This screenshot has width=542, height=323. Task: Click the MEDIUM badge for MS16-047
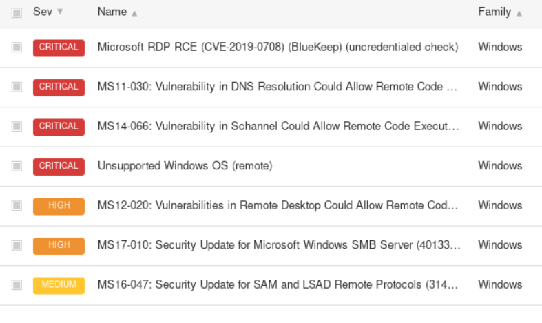(59, 285)
